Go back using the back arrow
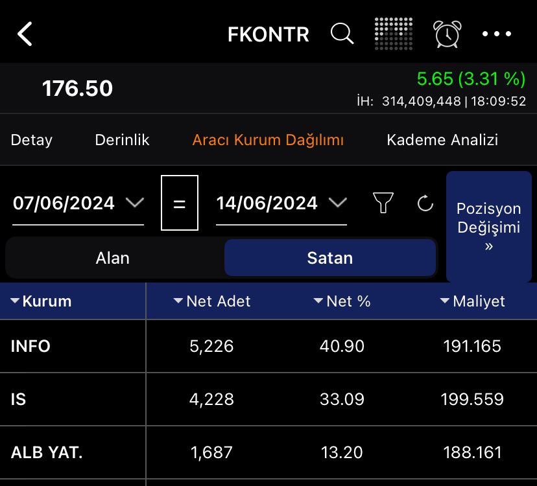 tap(25, 32)
